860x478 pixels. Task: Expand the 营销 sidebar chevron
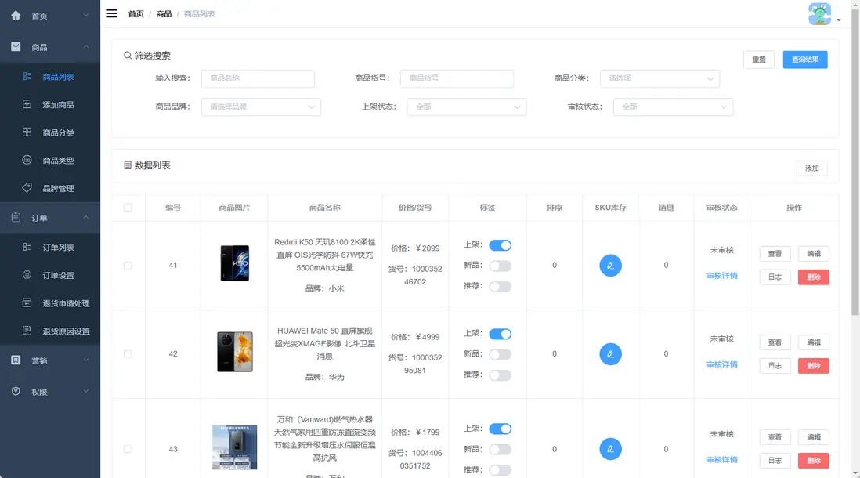point(85,360)
